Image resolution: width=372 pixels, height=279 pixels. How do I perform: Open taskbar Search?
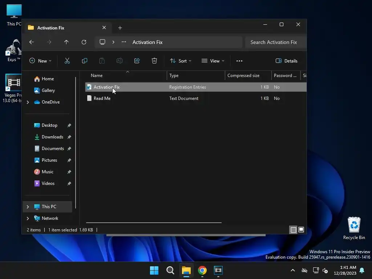(x=170, y=270)
